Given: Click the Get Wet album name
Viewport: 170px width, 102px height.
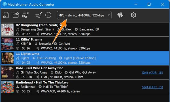Looking at the screenshot, I should pos(64,44).
